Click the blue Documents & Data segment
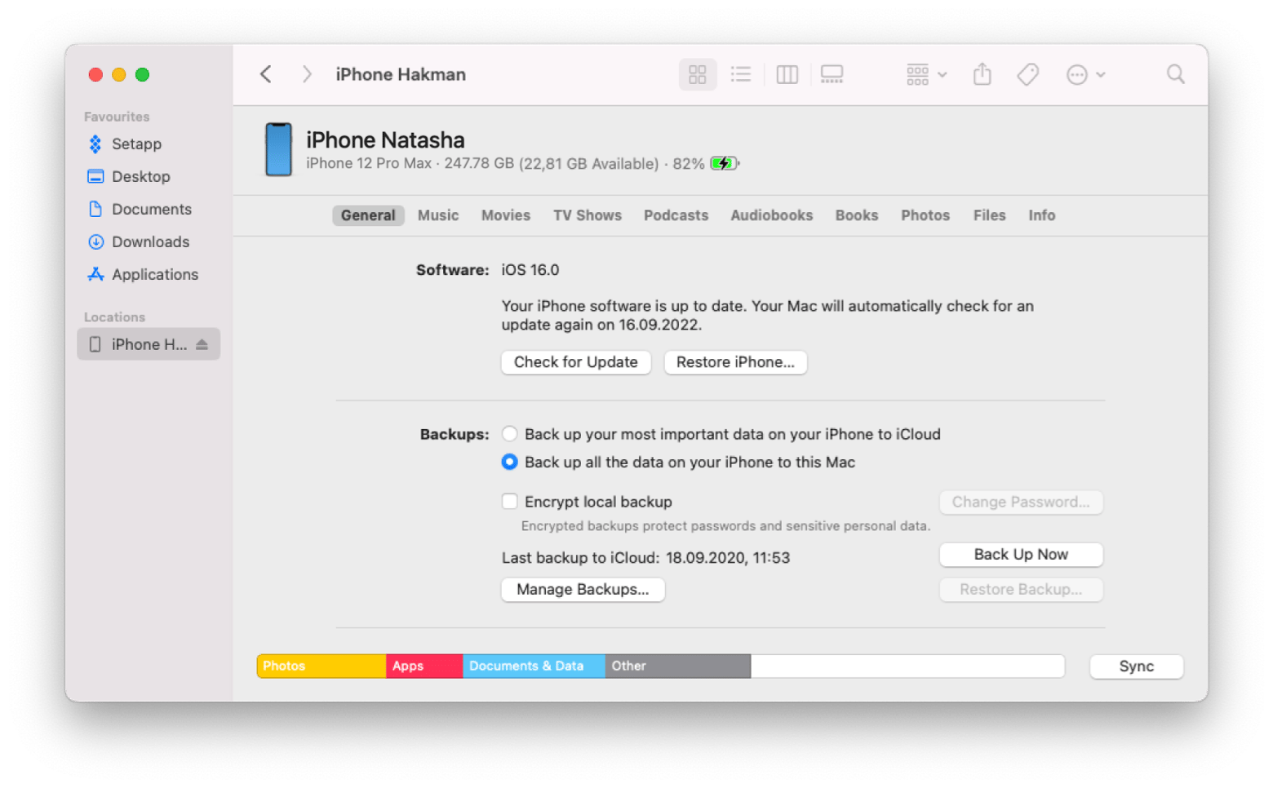 point(534,666)
